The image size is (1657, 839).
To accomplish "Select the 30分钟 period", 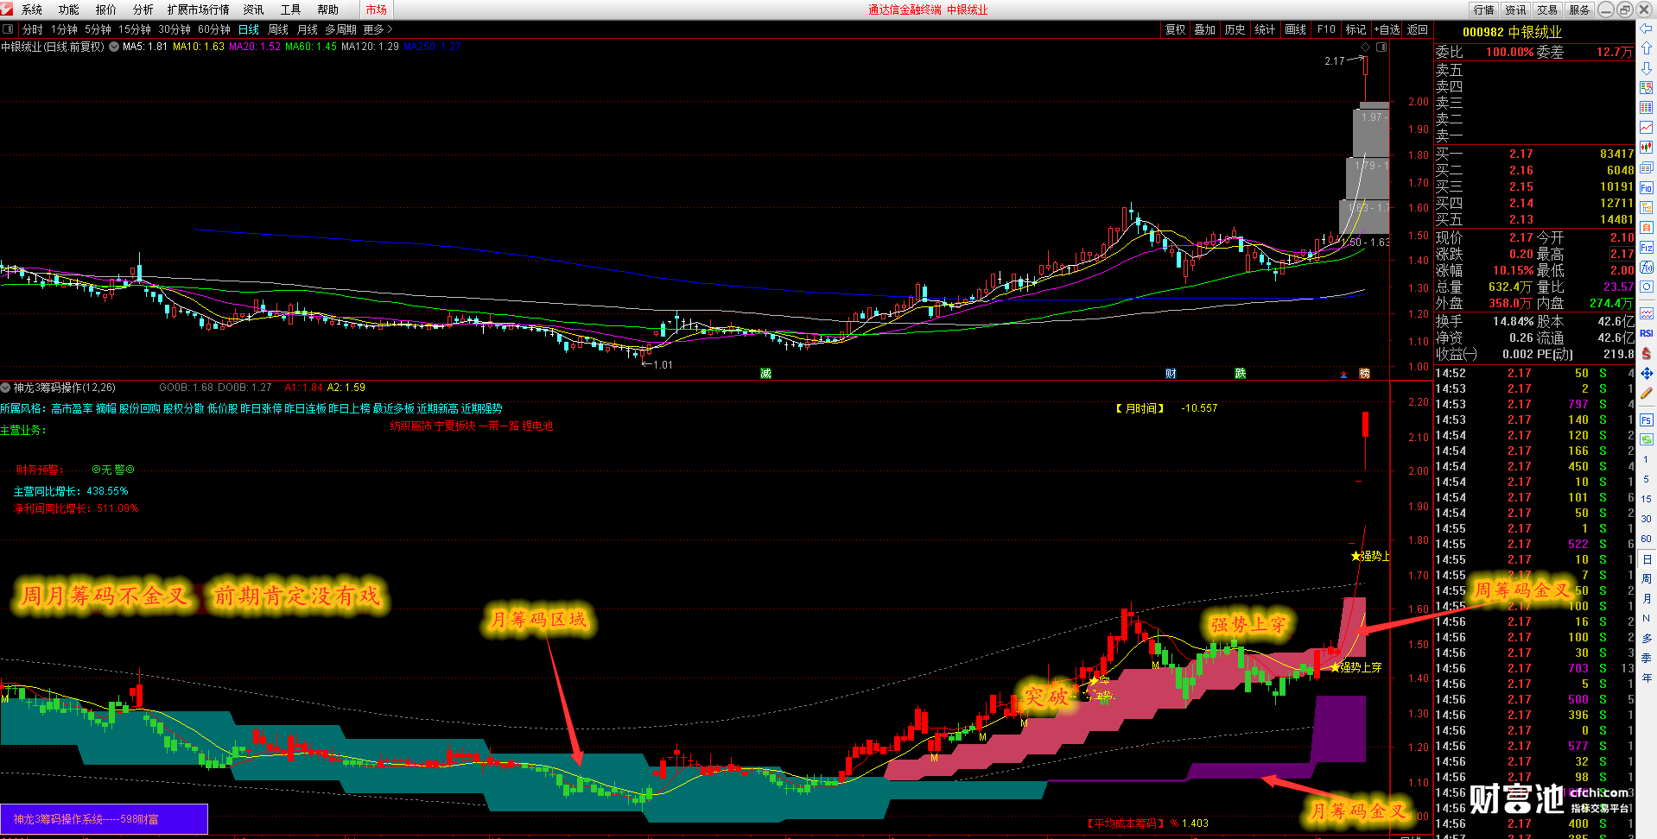I will tap(175, 29).
